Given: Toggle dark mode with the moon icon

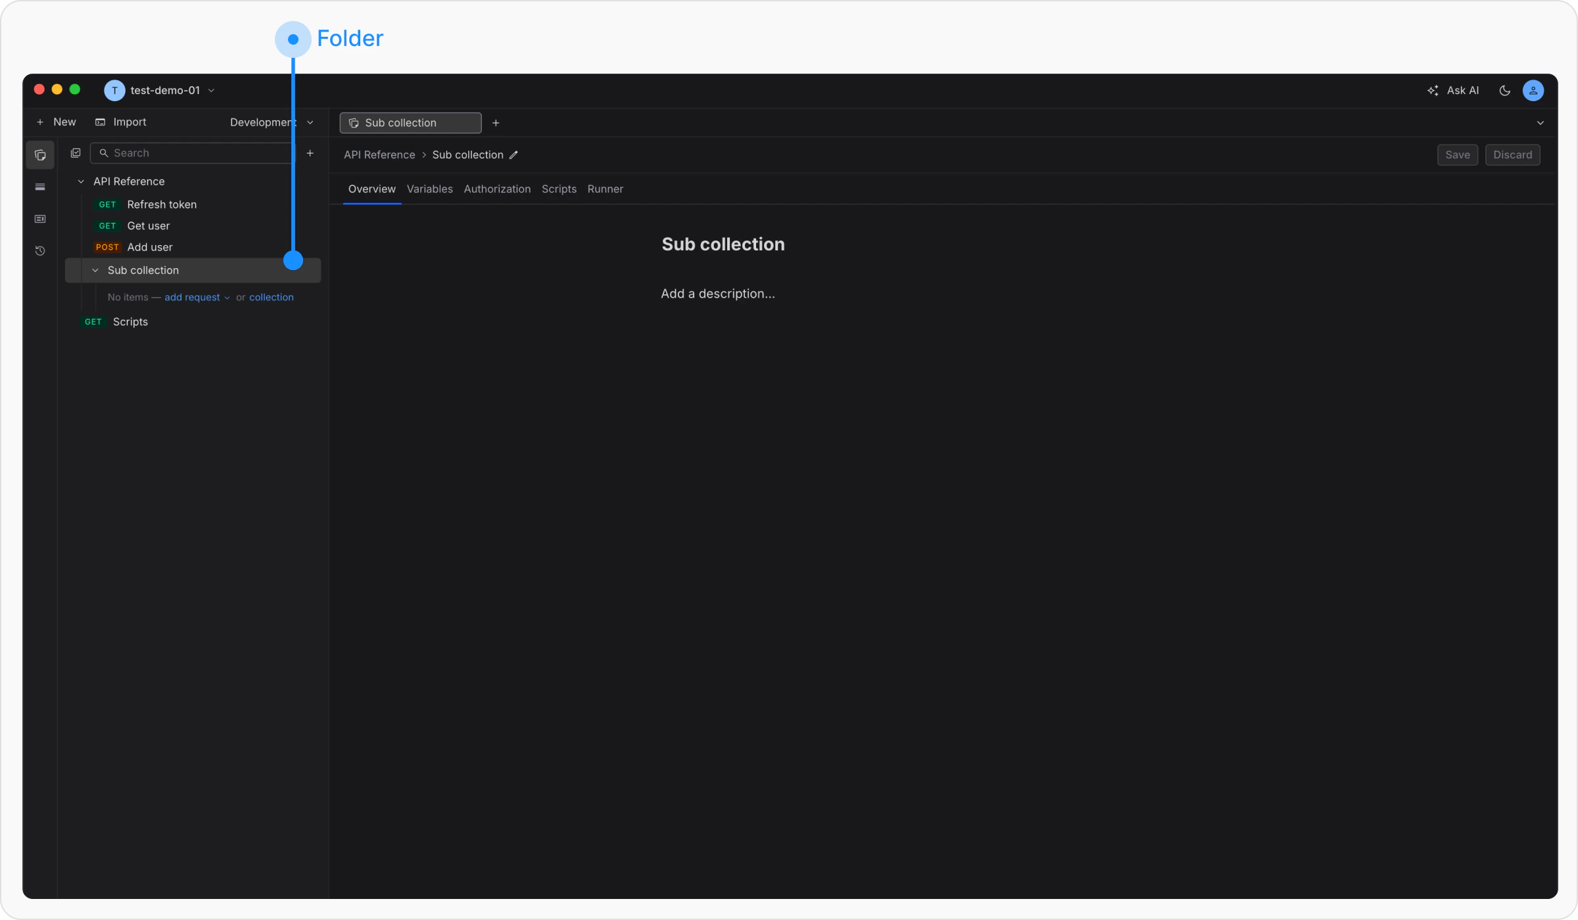Looking at the screenshot, I should tap(1504, 91).
